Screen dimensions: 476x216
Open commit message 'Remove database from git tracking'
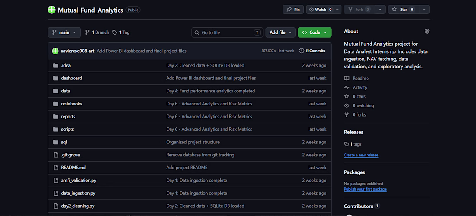[x=200, y=155]
